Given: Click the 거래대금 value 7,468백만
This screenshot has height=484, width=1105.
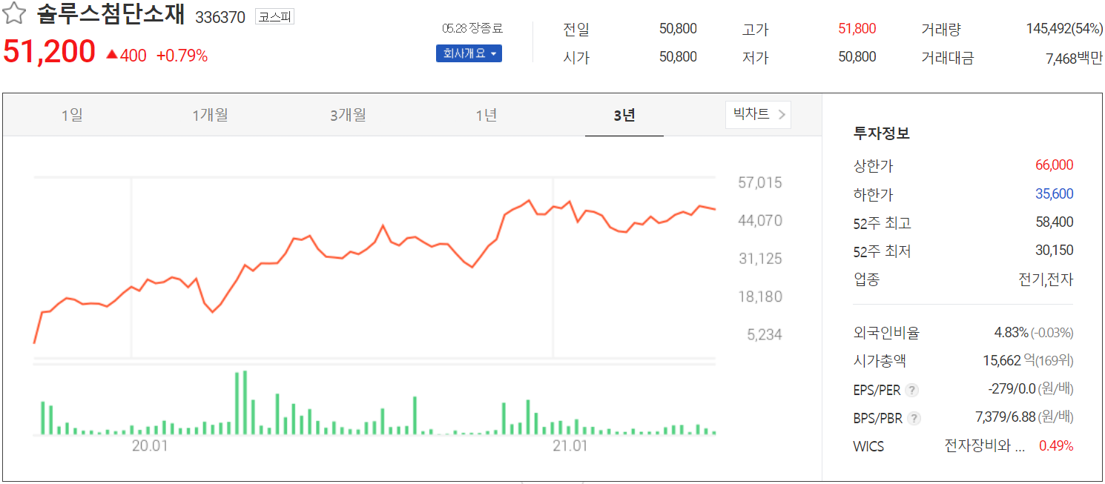Looking at the screenshot, I should point(1074,58).
